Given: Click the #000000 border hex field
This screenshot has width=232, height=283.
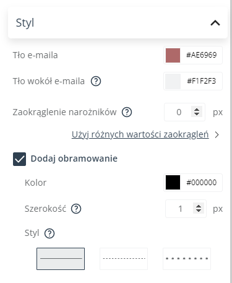Looking at the screenshot, I should coord(202,183).
